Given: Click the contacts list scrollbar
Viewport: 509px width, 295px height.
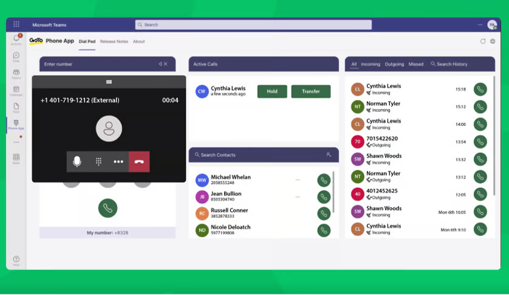Looking at the screenshot, I should click(x=333, y=192).
